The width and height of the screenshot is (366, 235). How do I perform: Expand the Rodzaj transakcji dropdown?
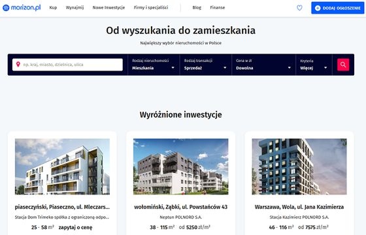coord(205,65)
